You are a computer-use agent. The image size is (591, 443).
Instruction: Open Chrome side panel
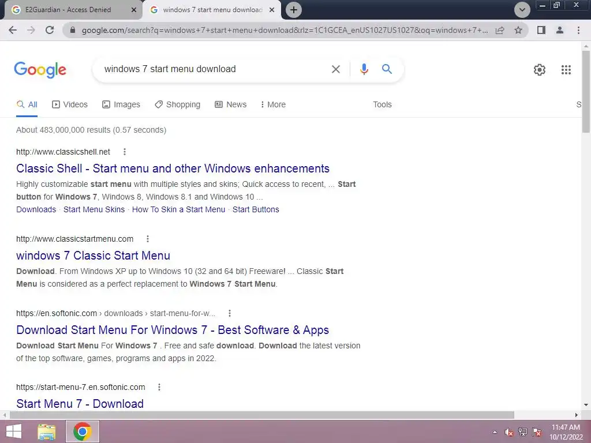coord(541,30)
